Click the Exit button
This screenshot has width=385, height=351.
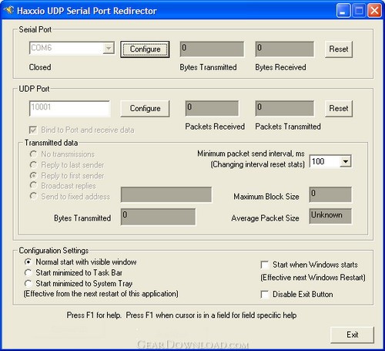tap(352, 335)
